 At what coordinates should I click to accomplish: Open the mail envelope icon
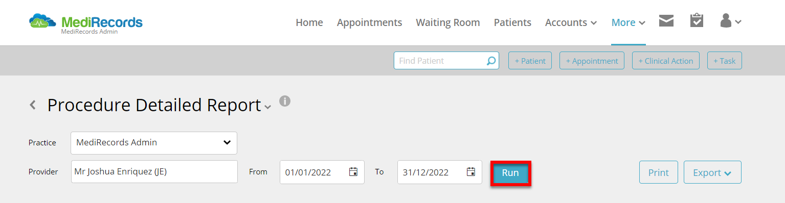click(666, 21)
